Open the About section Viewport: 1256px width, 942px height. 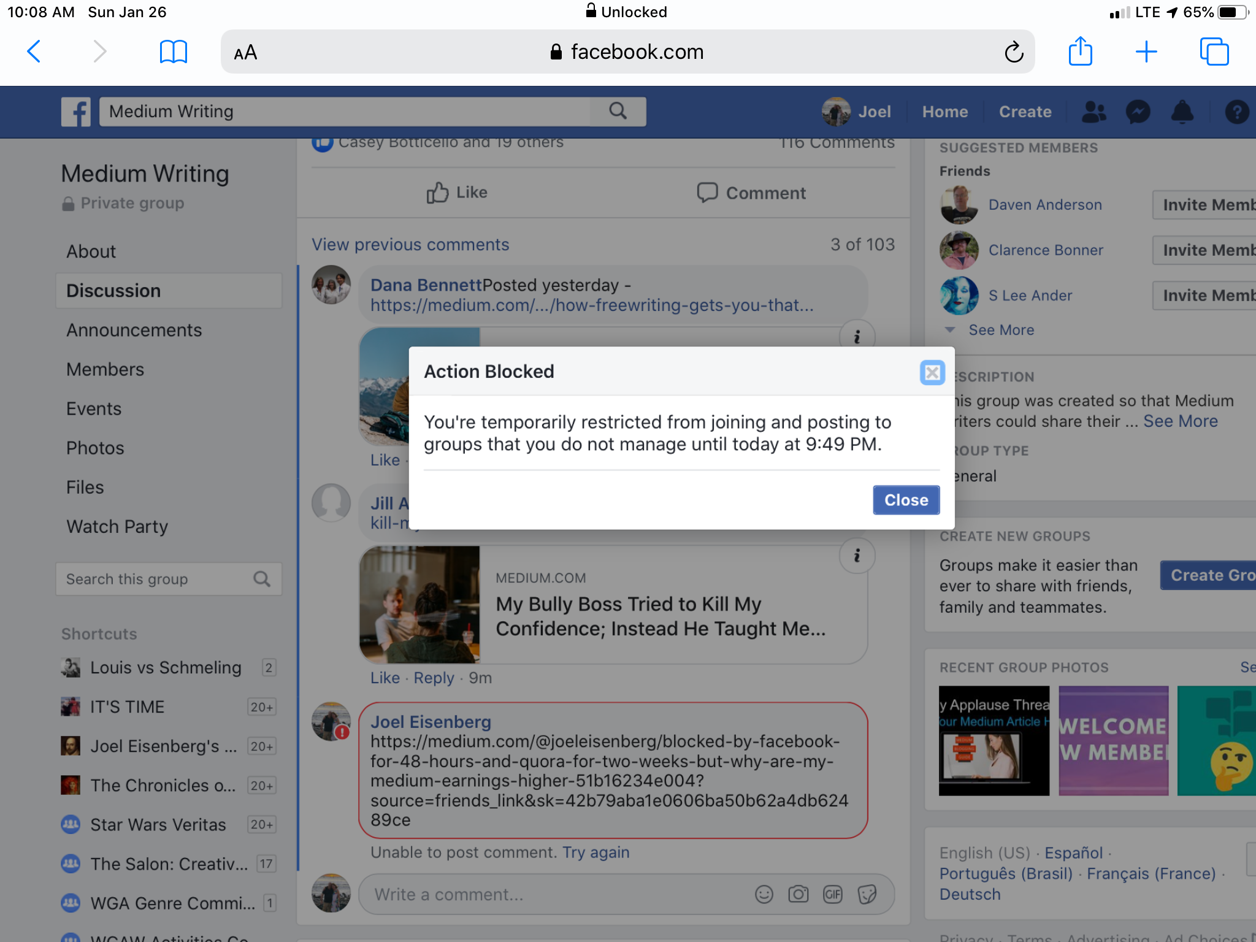91,251
